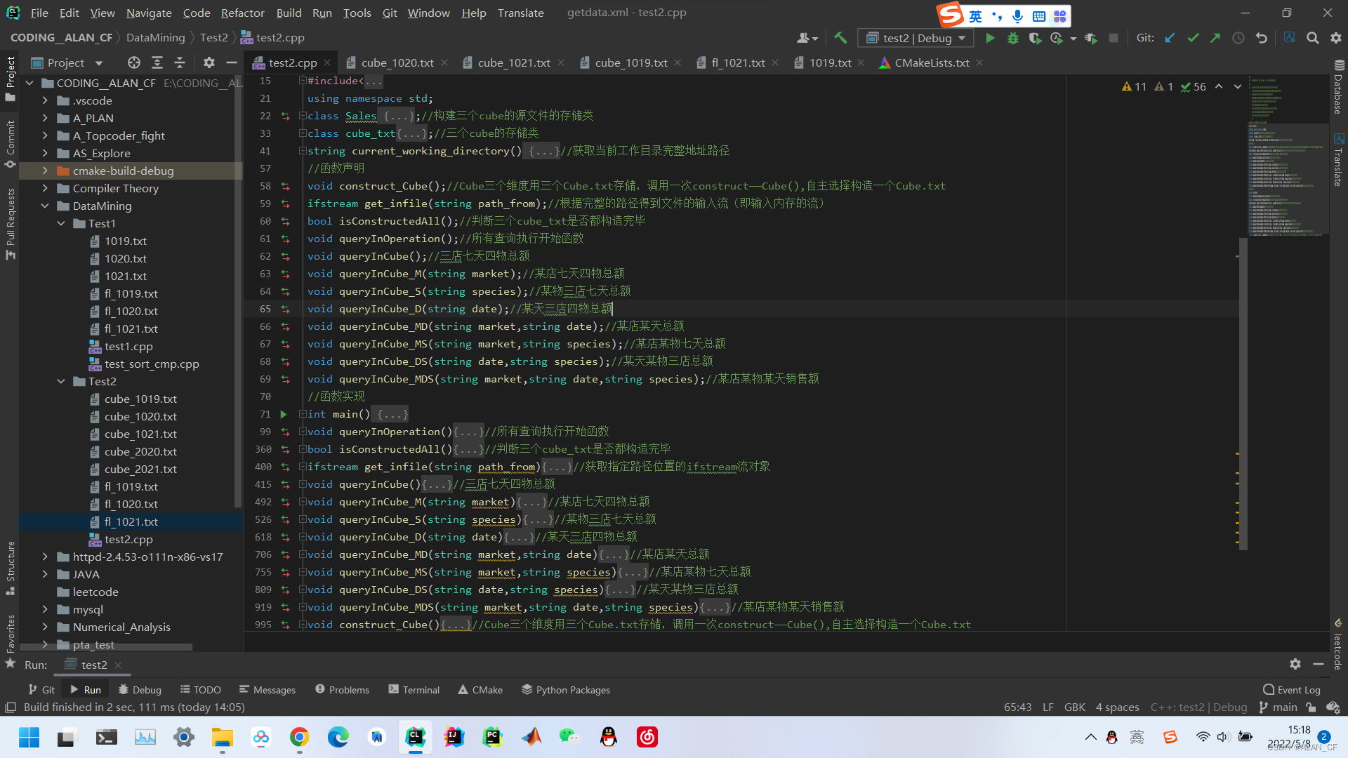Viewport: 1348px width, 758px height.
Task: Expand the cmake-build-debug folder
Action: [45, 171]
